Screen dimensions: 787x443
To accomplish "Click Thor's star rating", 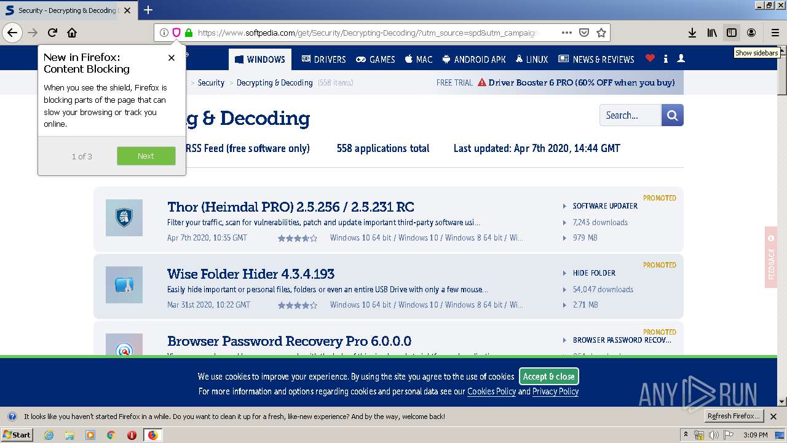I will pos(298,238).
